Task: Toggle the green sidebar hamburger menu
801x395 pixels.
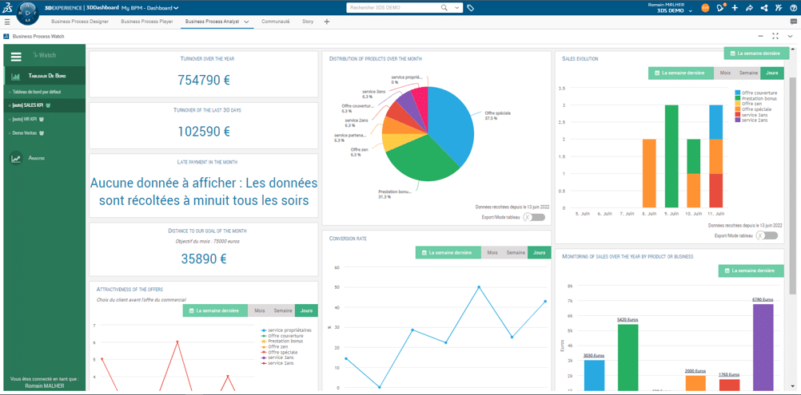Action: point(16,57)
